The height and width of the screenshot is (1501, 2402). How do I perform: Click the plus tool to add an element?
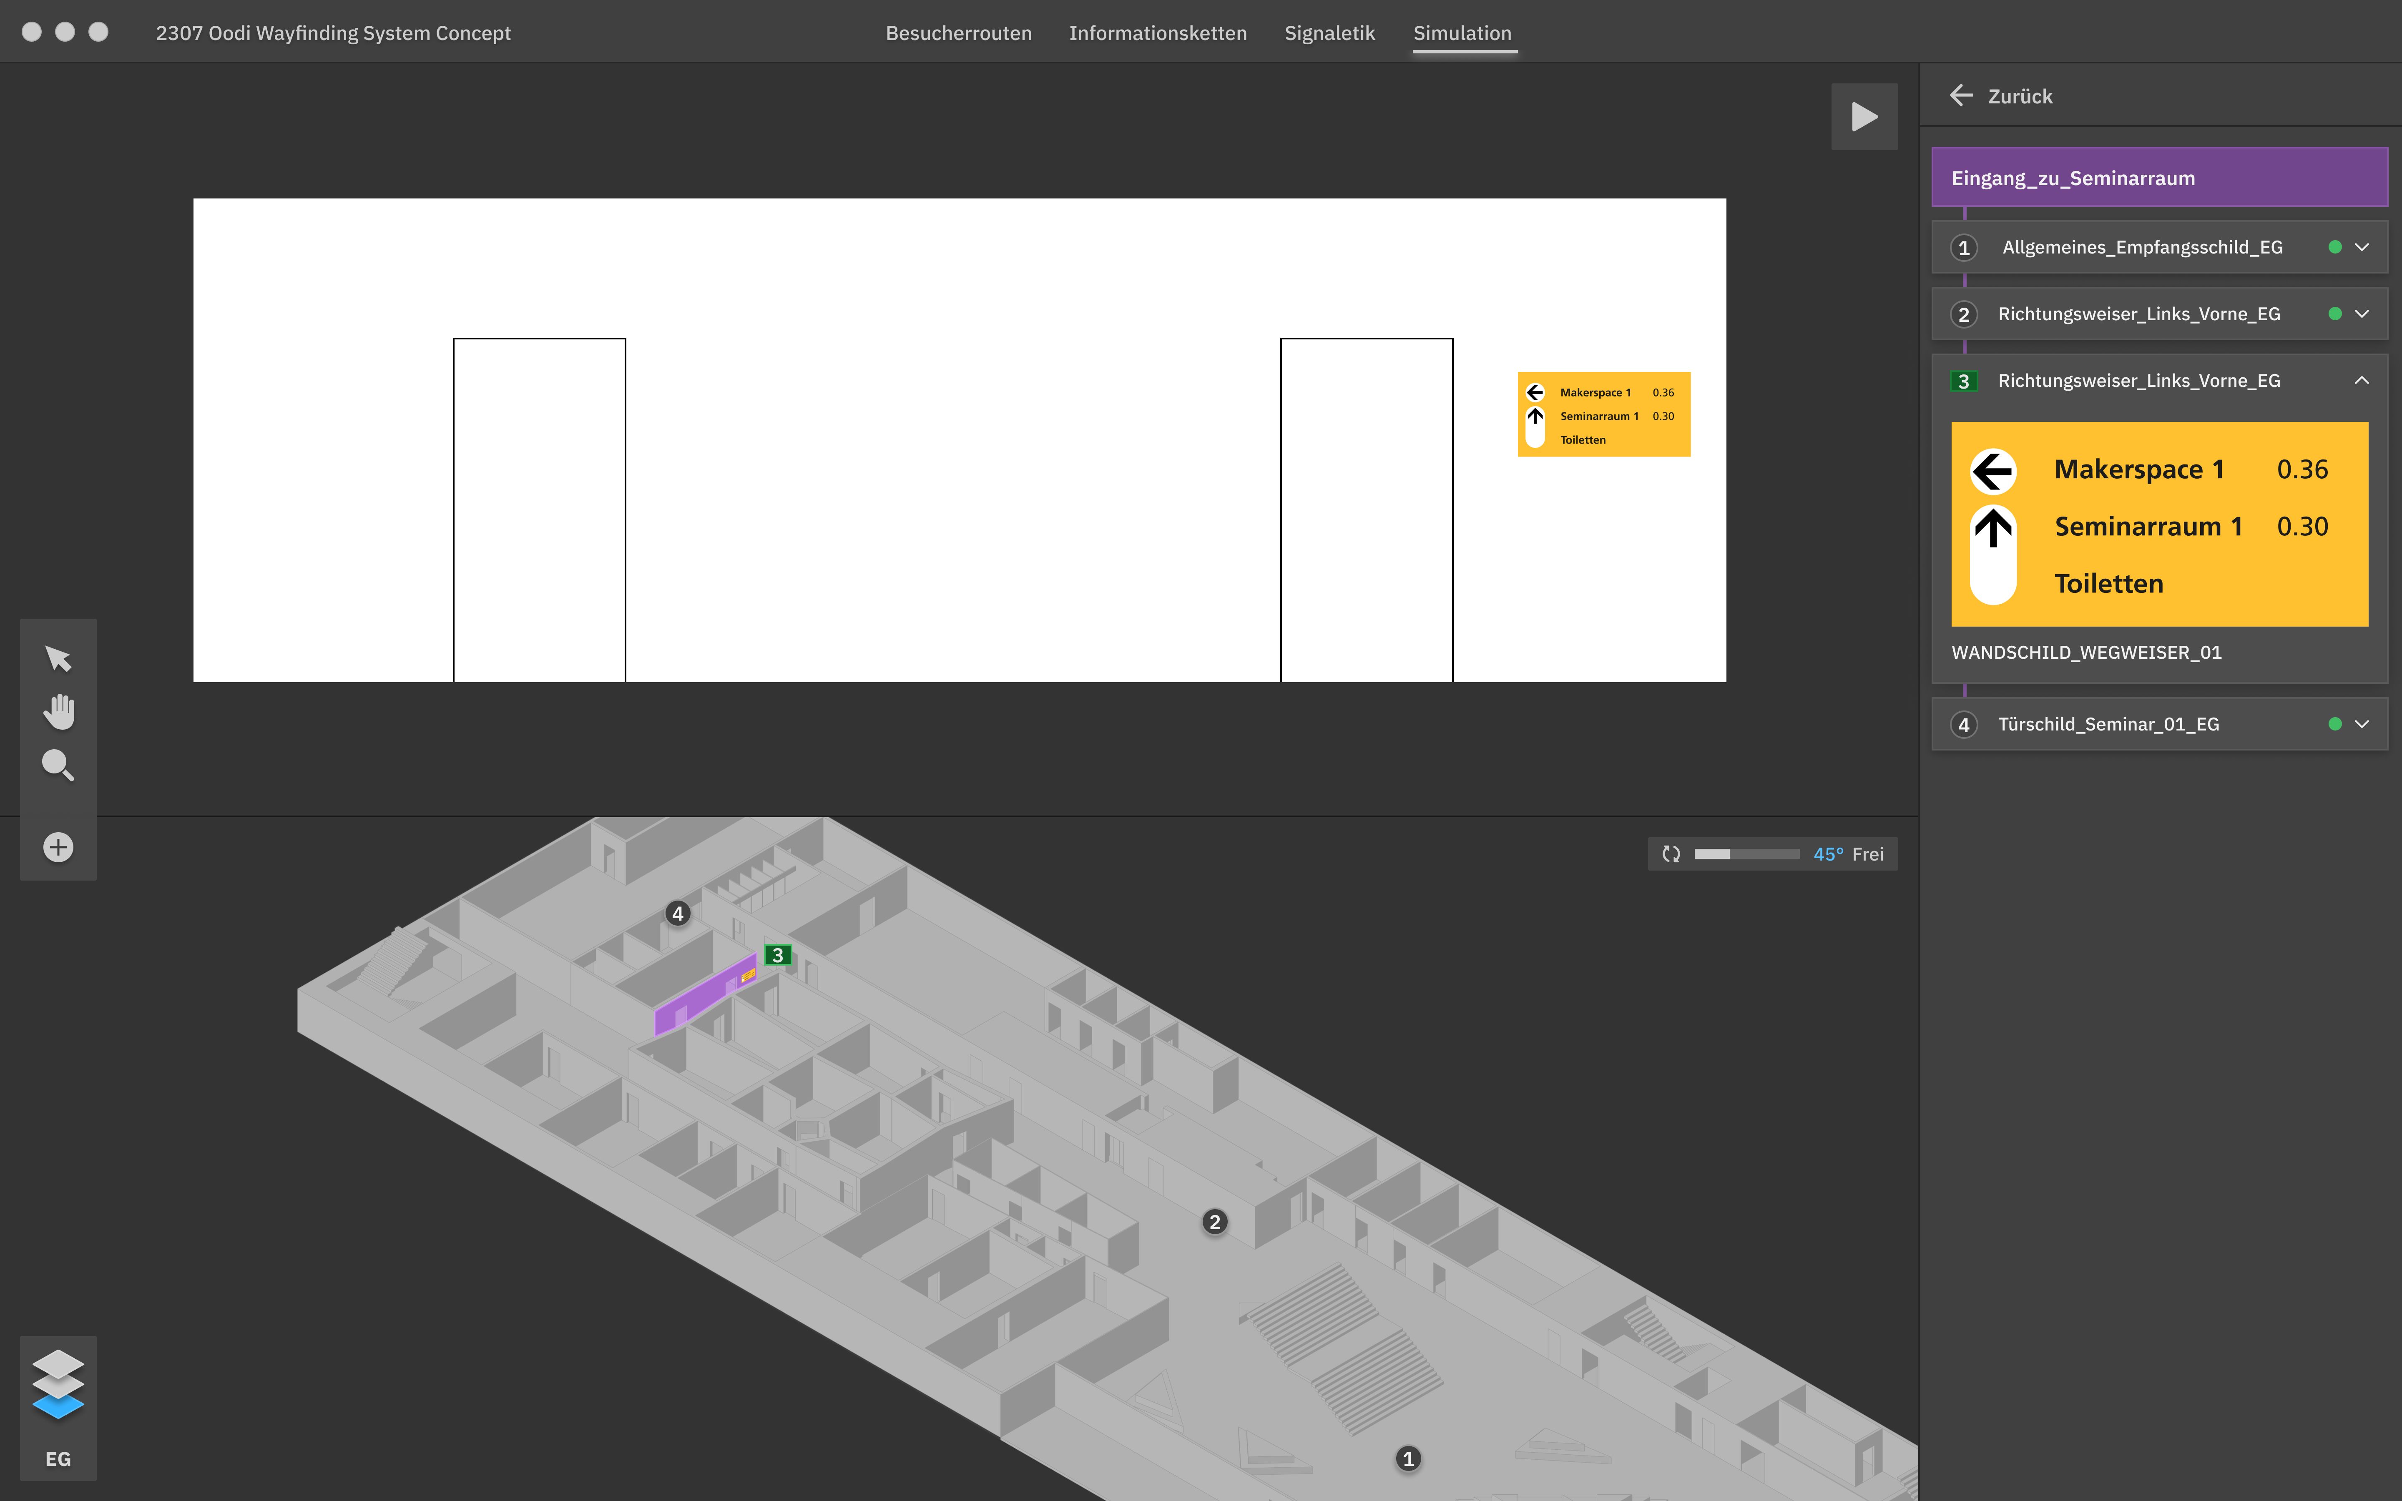tap(58, 847)
